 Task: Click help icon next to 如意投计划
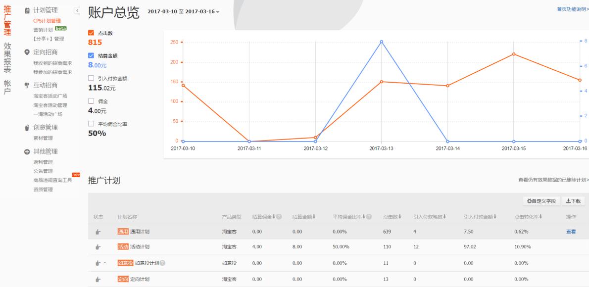(162, 263)
